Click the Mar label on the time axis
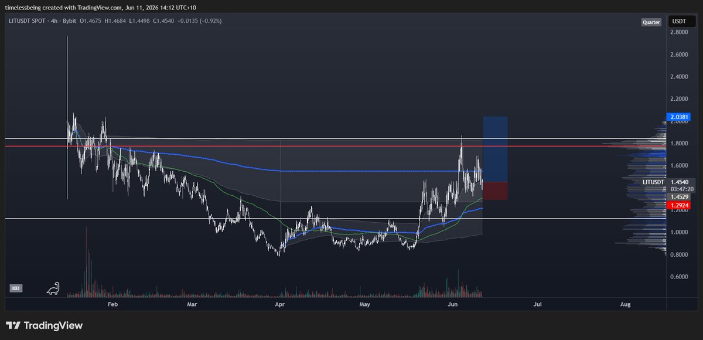Viewport: 703px width, 340px height. tap(192, 305)
